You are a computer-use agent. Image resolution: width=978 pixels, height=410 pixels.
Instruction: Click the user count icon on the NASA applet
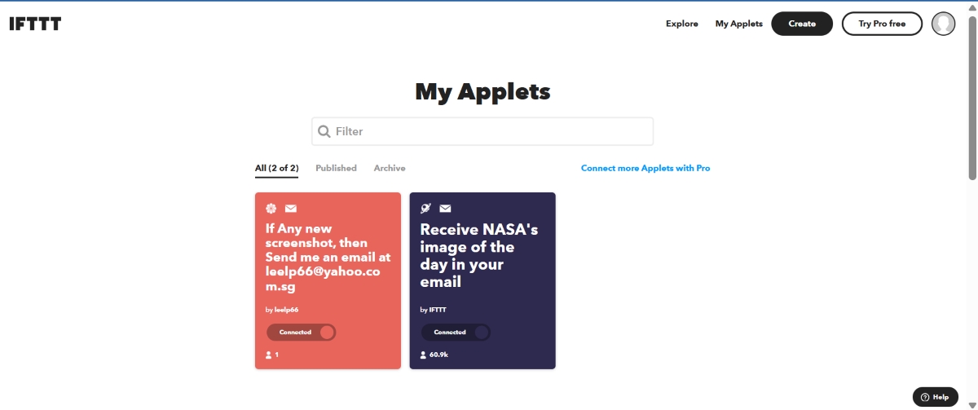click(423, 355)
